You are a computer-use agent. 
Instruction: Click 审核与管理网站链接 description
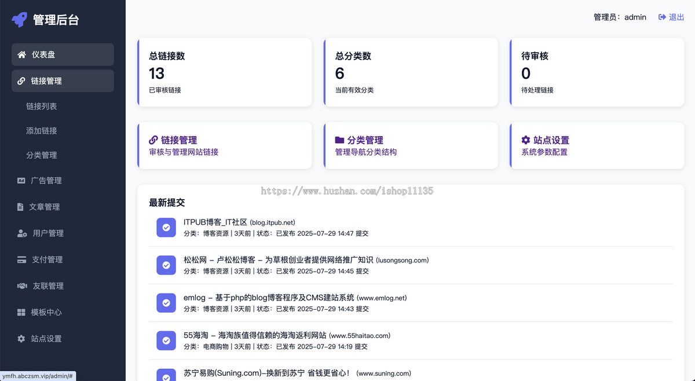[184, 152]
